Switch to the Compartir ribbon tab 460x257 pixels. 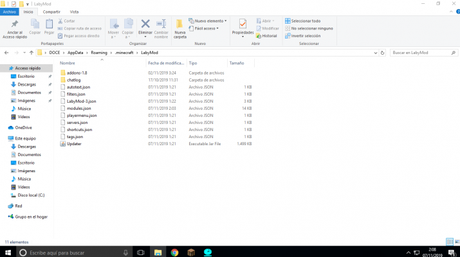[x=51, y=12]
